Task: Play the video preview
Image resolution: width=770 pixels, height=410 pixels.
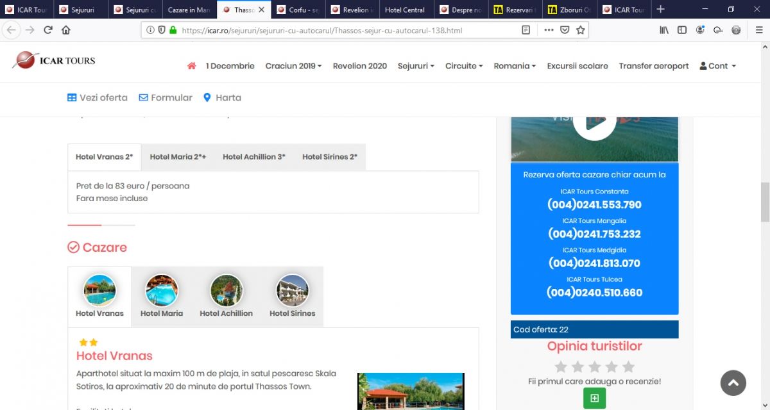Action: pos(594,120)
